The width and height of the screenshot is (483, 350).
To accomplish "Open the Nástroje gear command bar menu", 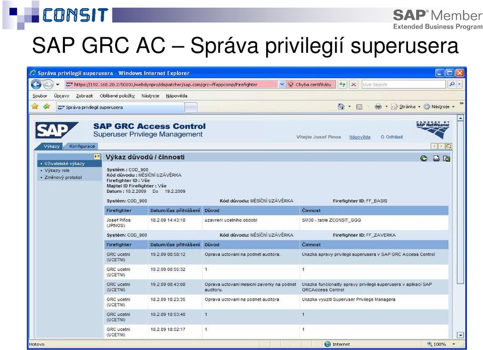I will 439,107.
